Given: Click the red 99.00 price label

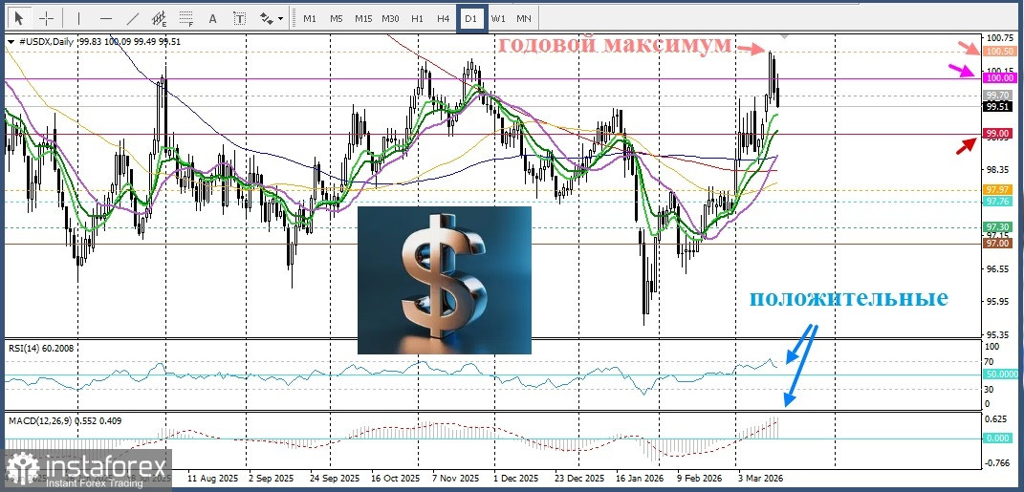Looking at the screenshot, I should point(998,134).
